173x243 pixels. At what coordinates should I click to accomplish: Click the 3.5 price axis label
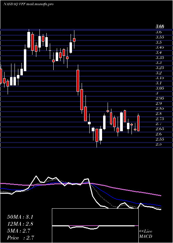[158, 42]
